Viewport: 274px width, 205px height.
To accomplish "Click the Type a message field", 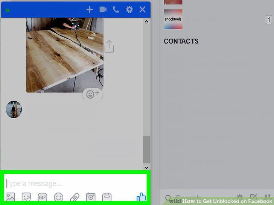I will click(x=75, y=183).
